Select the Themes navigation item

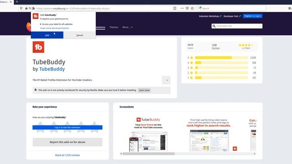coord(114,27)
